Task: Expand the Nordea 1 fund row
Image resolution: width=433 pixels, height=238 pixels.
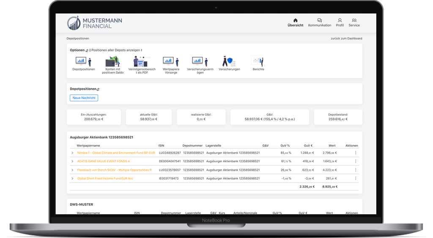Action: pyautogui.click(x=72, y=153)
